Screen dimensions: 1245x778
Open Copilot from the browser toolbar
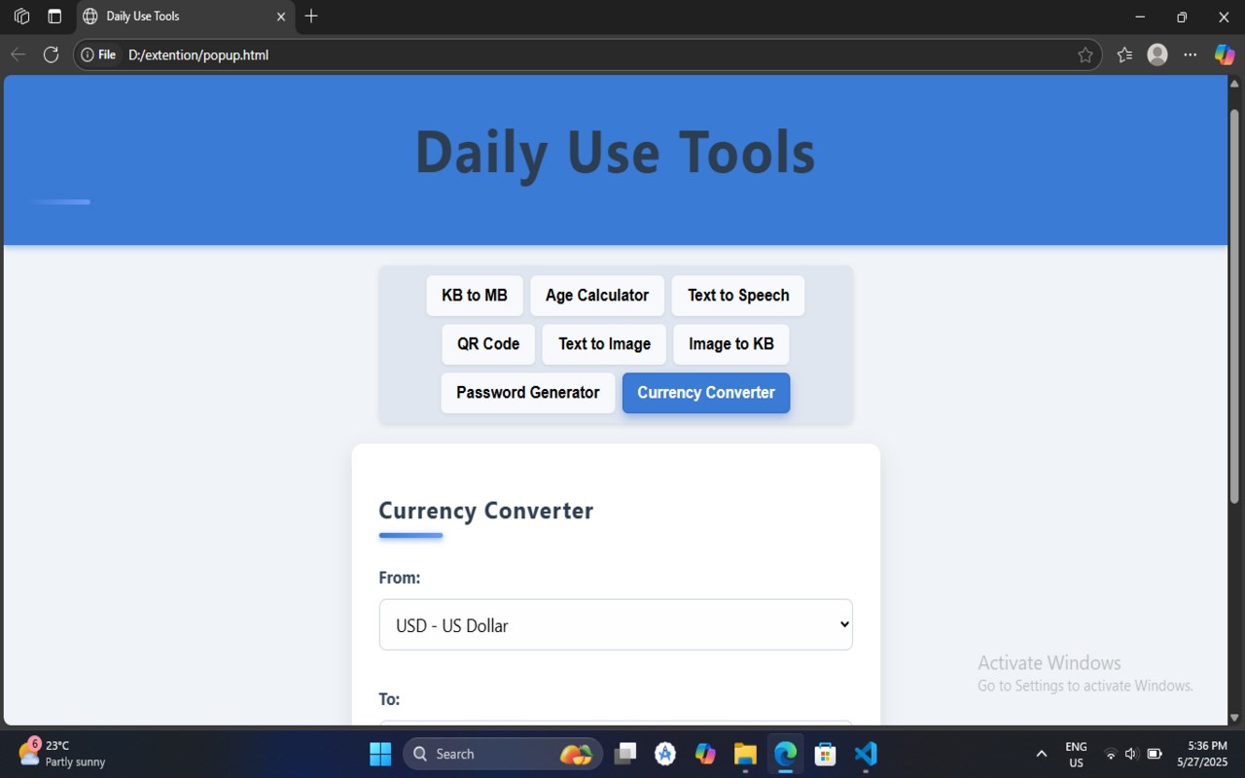(1224, 54)
